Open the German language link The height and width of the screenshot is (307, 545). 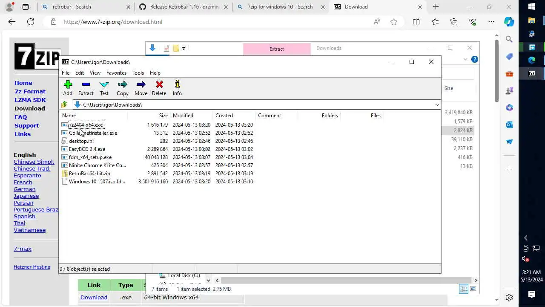(x=24, y=189)
